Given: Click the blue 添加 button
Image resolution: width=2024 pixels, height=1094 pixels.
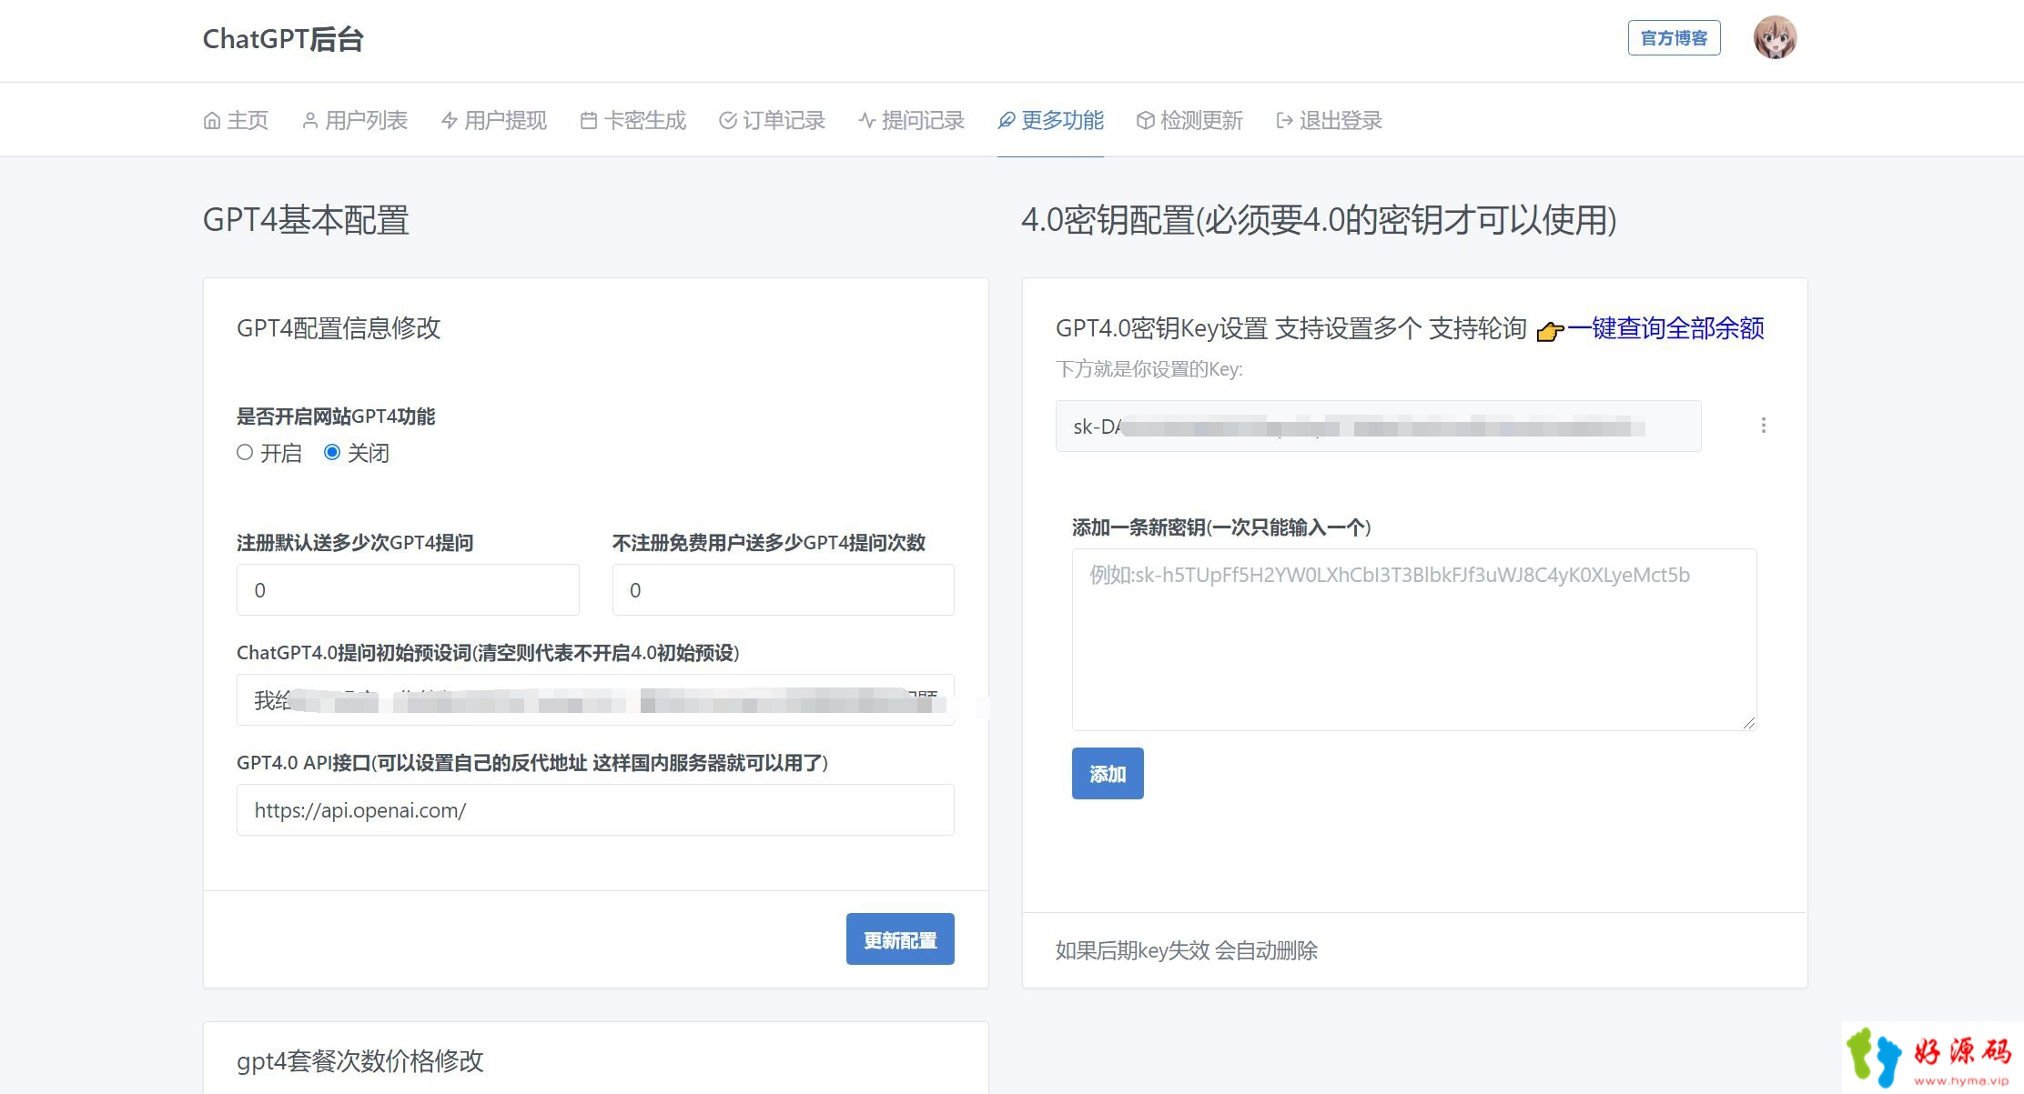Looking at the screenshot, I should pyautogui.click(x=1108, y=774).
